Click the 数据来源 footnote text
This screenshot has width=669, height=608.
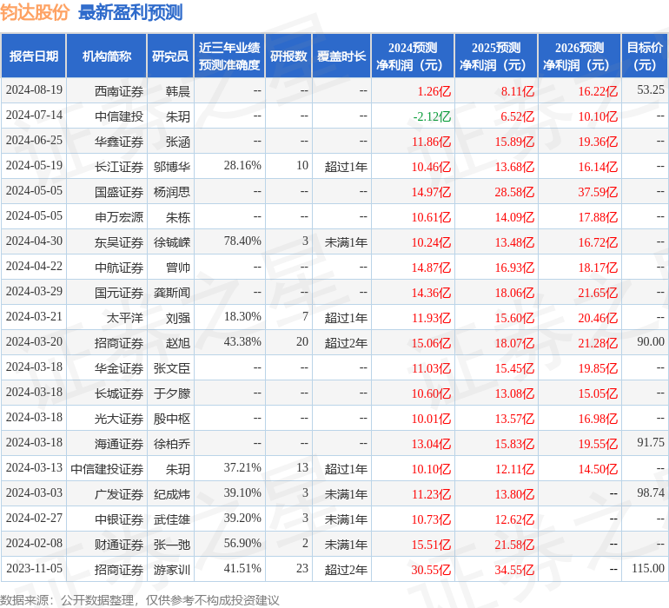[140, 600]
